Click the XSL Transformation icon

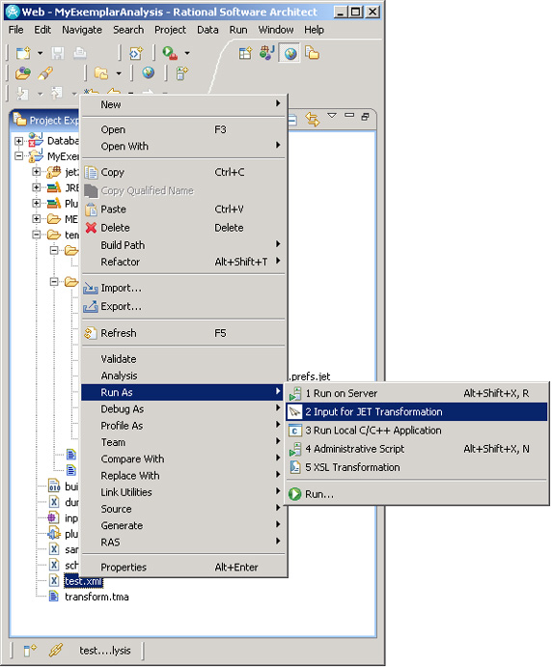294,467
